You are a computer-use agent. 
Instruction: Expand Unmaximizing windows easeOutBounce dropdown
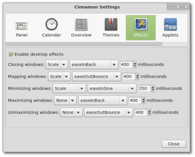point(108,112)
